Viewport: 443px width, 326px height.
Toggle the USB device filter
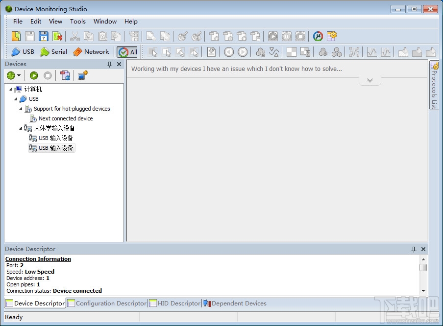23,52
